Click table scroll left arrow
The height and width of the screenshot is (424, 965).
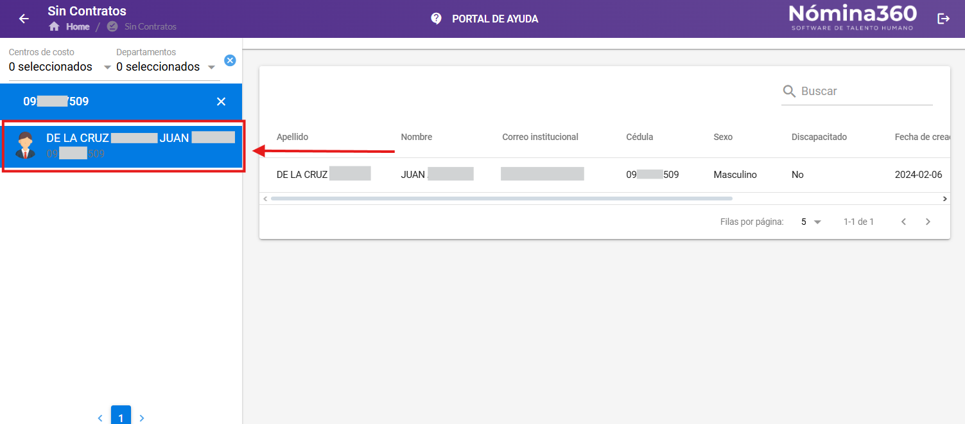pos(264,199)
